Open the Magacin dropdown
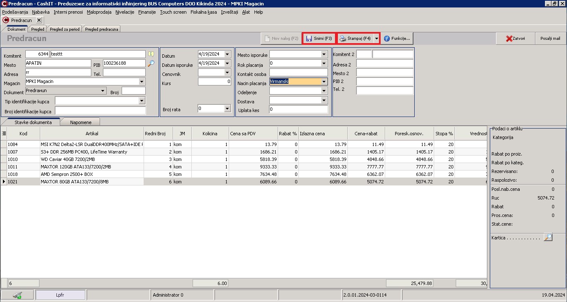The image size is (567, 302). click(142, 82)
